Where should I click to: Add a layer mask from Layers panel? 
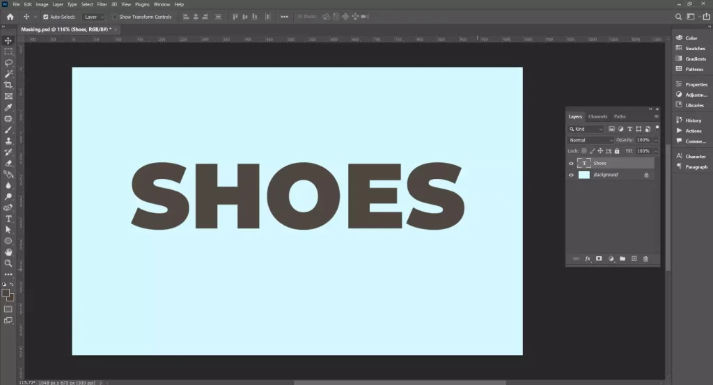point(599,258)
